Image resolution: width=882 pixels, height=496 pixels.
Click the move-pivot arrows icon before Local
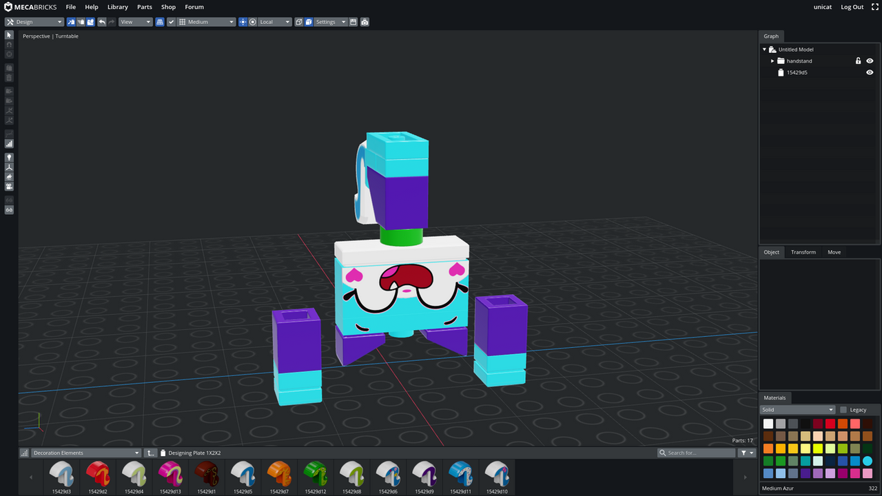click(243, 22)
